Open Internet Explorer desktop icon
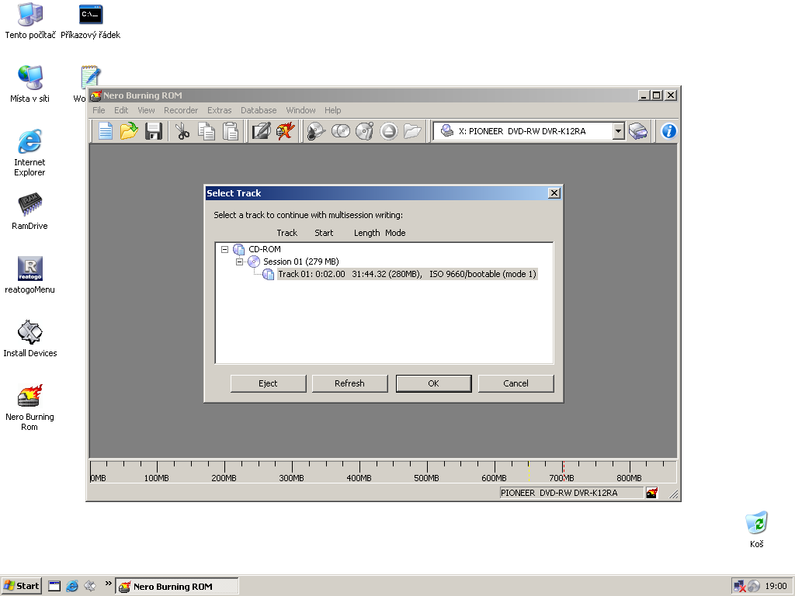 [30, 153]
